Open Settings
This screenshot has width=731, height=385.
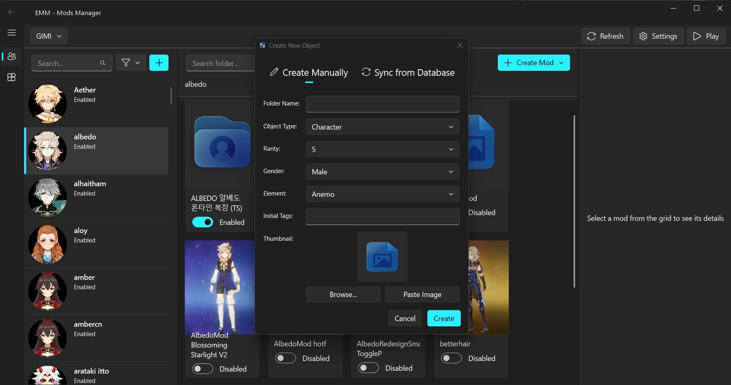coord(658,36)
